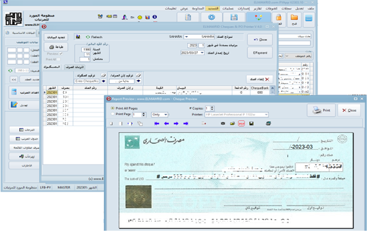Image resolution: width=367 pixels, height=231 pixels.
Task: Click the Print button in Report Preview
Action: (x=321, y=111)
